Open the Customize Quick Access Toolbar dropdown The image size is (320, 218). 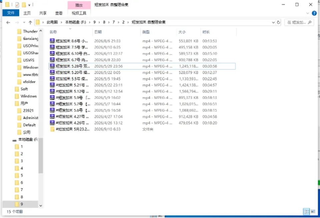(29, 5)
